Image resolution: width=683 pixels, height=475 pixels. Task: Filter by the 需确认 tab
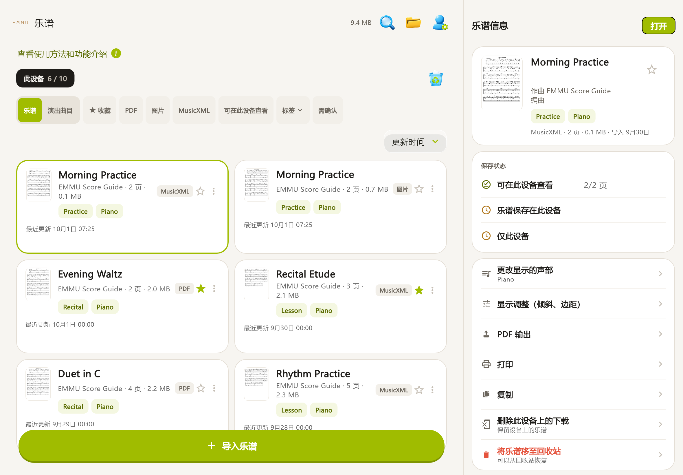point(328,110)
